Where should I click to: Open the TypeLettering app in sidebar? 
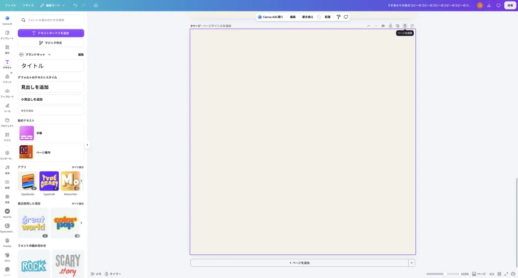click(x=7, y=227)
